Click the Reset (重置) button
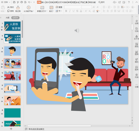139x131 pixels. (x=59, y=7)
